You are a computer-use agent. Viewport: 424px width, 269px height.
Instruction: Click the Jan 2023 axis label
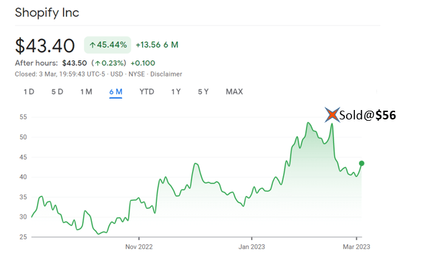pyautogui.click(x=252, y=246)
